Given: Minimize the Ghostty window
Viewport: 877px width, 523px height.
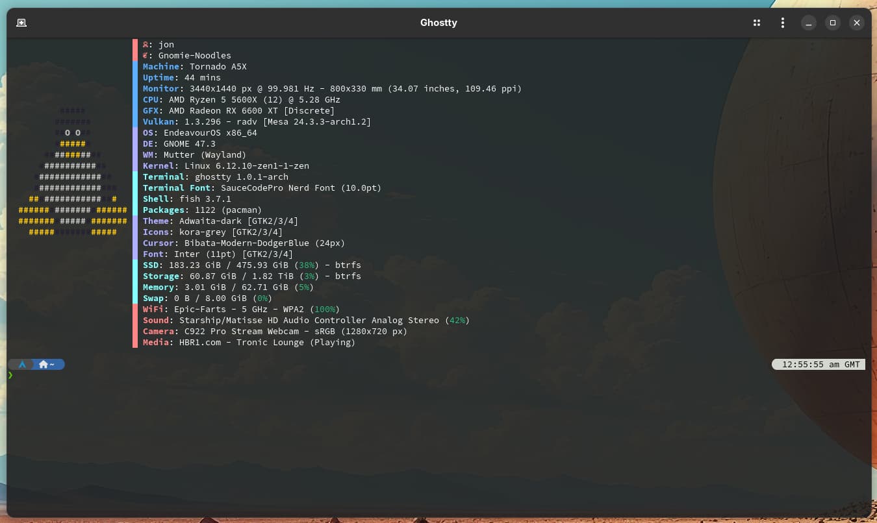Looking at the screenshot, I should point(809,23).
